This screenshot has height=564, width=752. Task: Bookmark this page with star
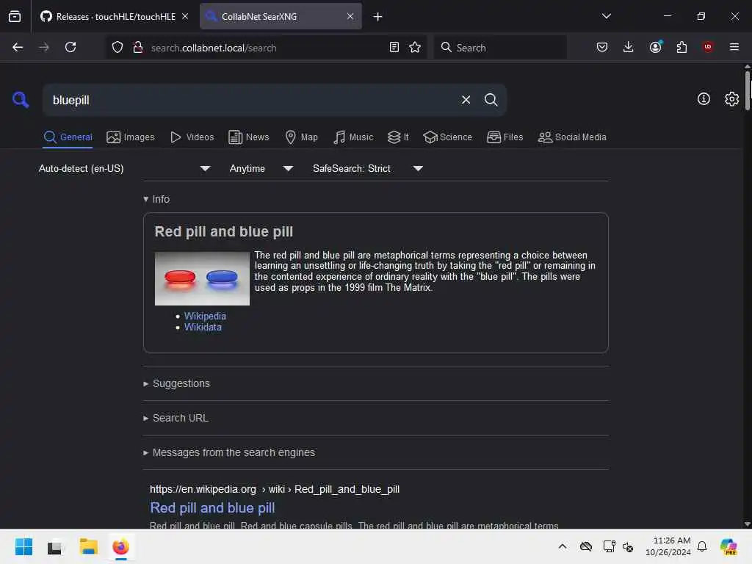(x=415, y=47)
